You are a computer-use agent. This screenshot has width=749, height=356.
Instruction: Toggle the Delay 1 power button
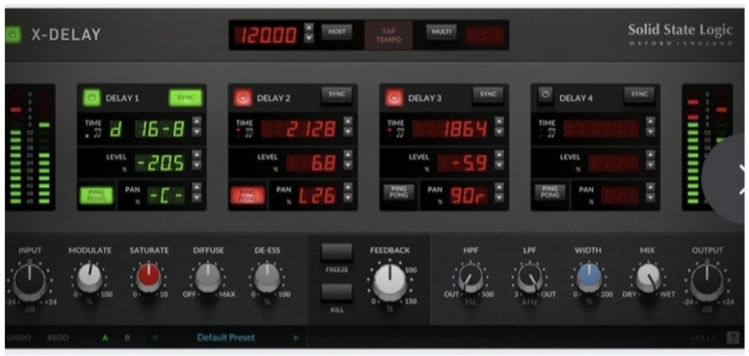click(x=92, y=98)
